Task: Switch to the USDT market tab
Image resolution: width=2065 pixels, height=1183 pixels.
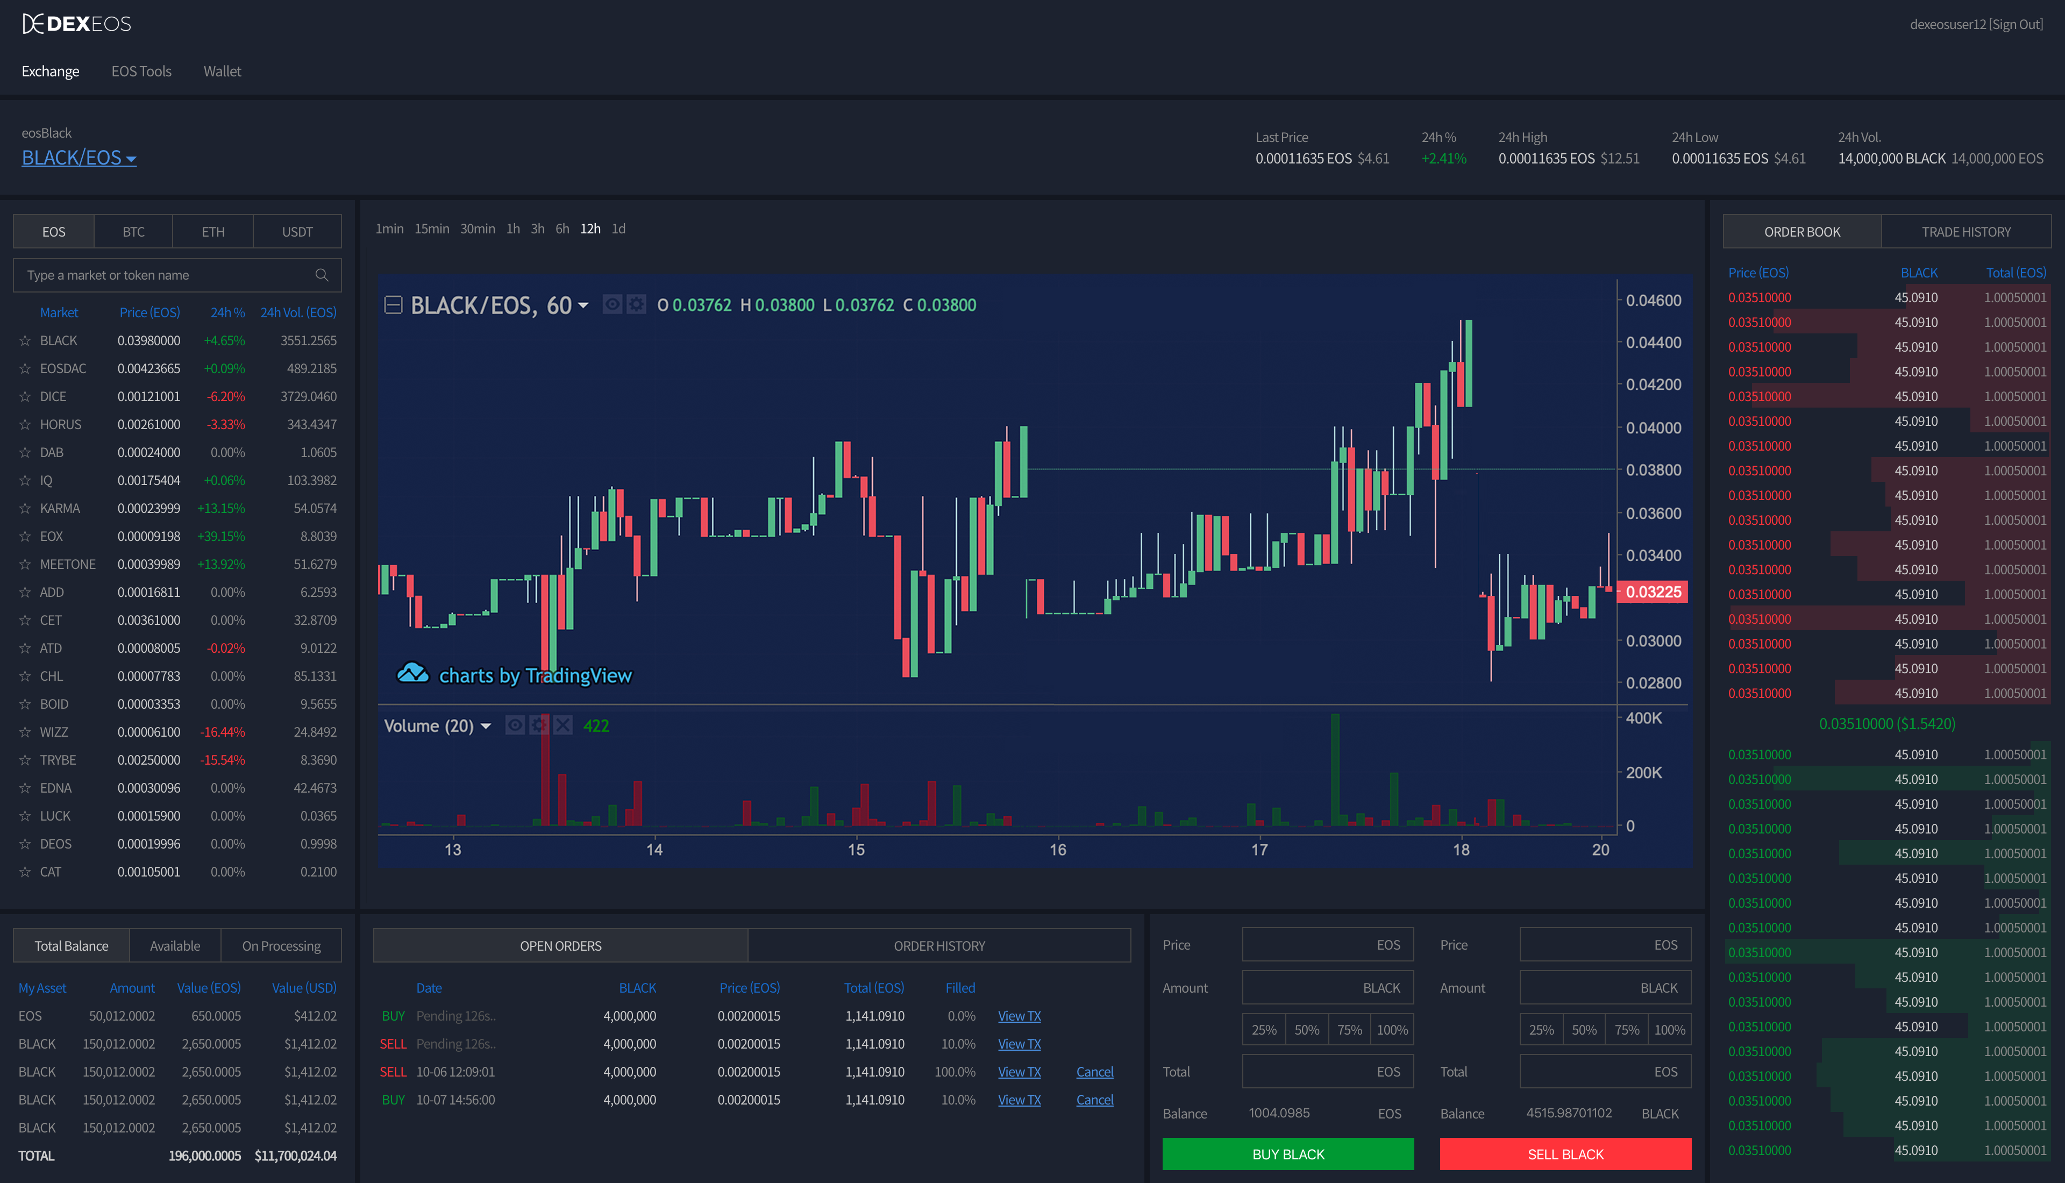Action: click(x=297, y=232)
